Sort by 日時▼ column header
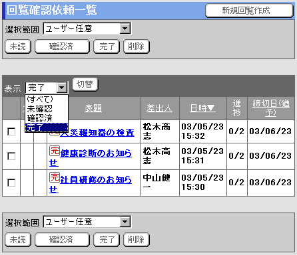Image resolution: width=297 pixels, height=255 pixels. (x=202, y=108)
